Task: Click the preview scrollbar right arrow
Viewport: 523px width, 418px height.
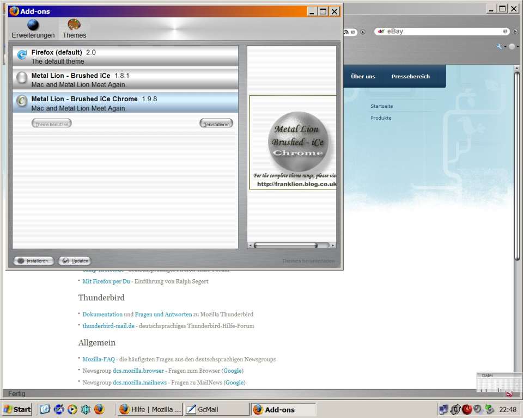Action: tap(332, 245)
